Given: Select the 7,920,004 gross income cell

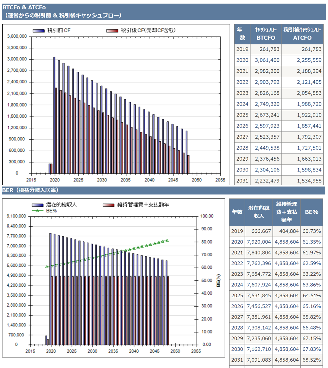Looking at the screenshot, I should click(x=259, y=242).
